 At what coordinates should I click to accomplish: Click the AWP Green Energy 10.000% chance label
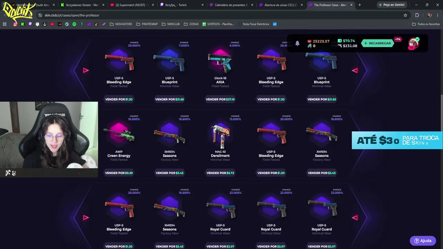(x=134, y=118)
